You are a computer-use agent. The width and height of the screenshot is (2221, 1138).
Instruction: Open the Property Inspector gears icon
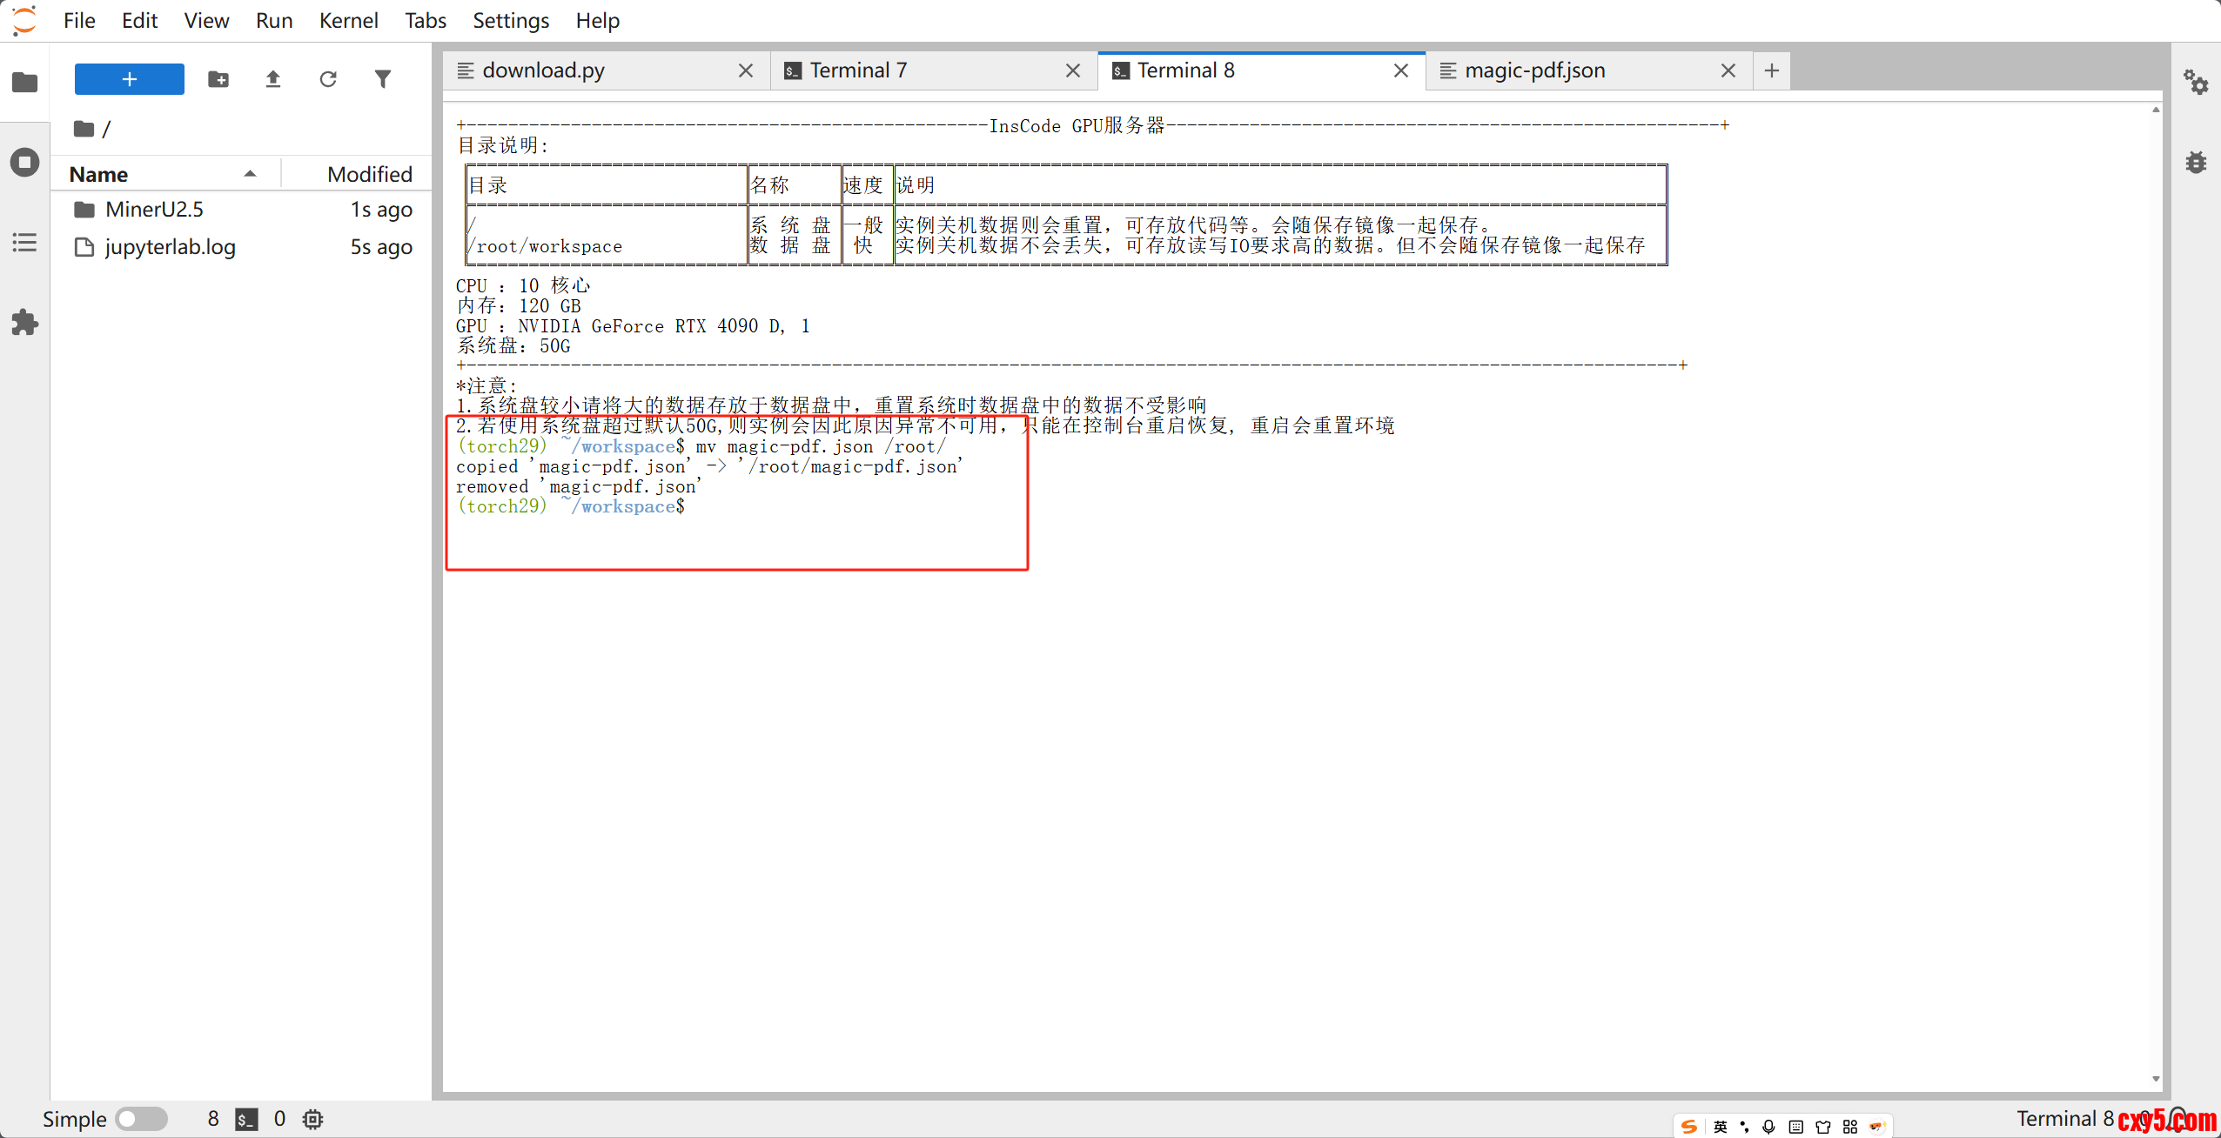tap(2196, 83)
